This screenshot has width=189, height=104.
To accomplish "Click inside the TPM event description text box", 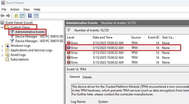I will coord(130,90).
